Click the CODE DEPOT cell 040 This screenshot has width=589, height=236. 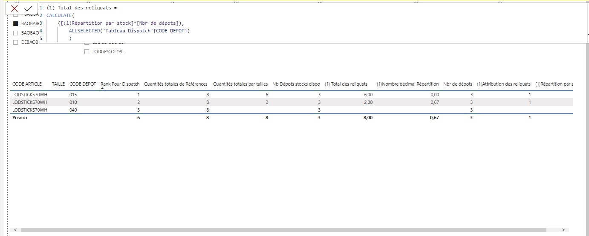[x=73, y=110]
